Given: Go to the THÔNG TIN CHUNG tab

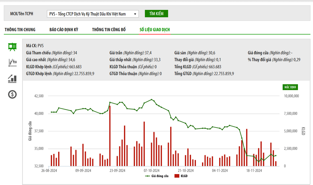Looking at the screenshot, I should 20,30.
